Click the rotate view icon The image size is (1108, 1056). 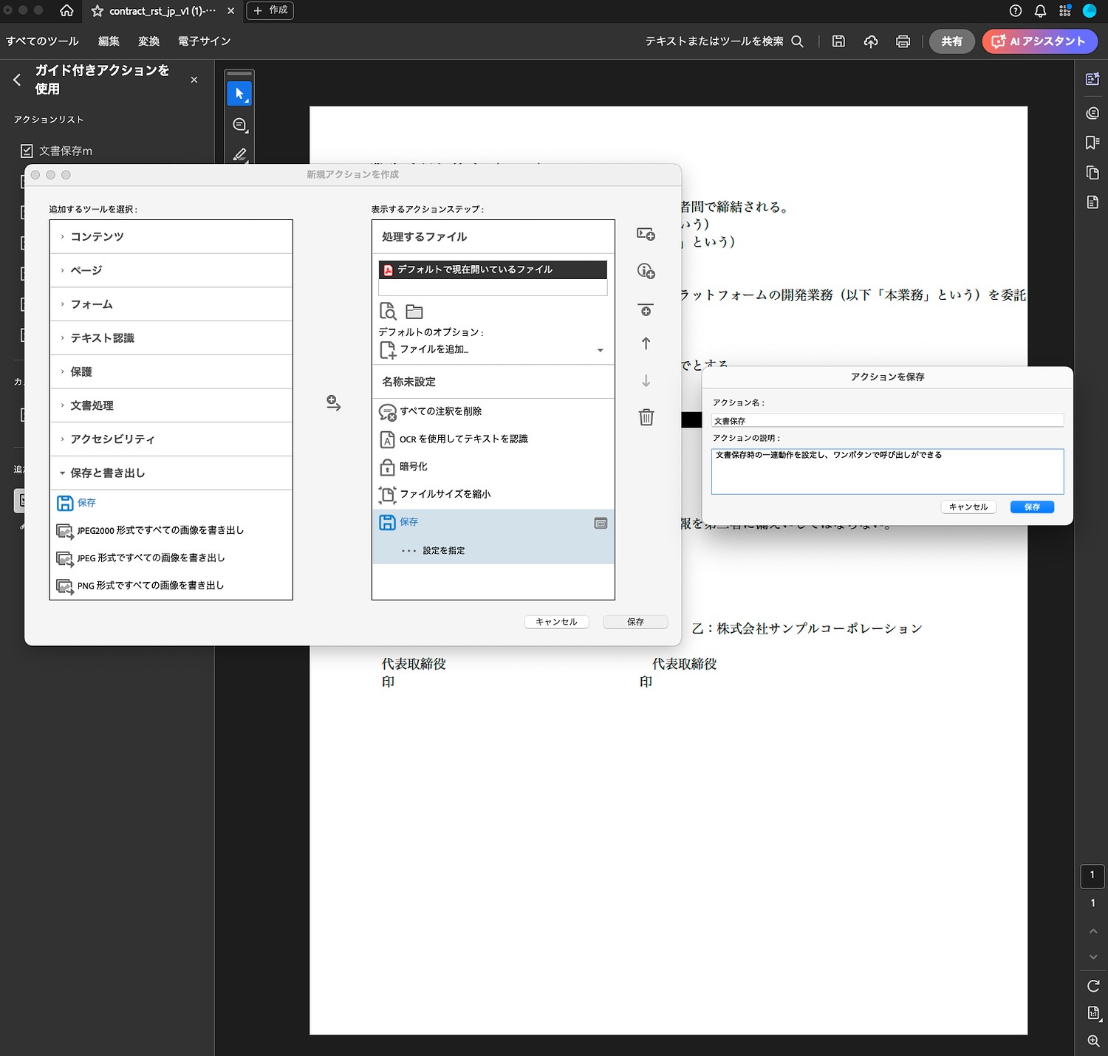1093,986
